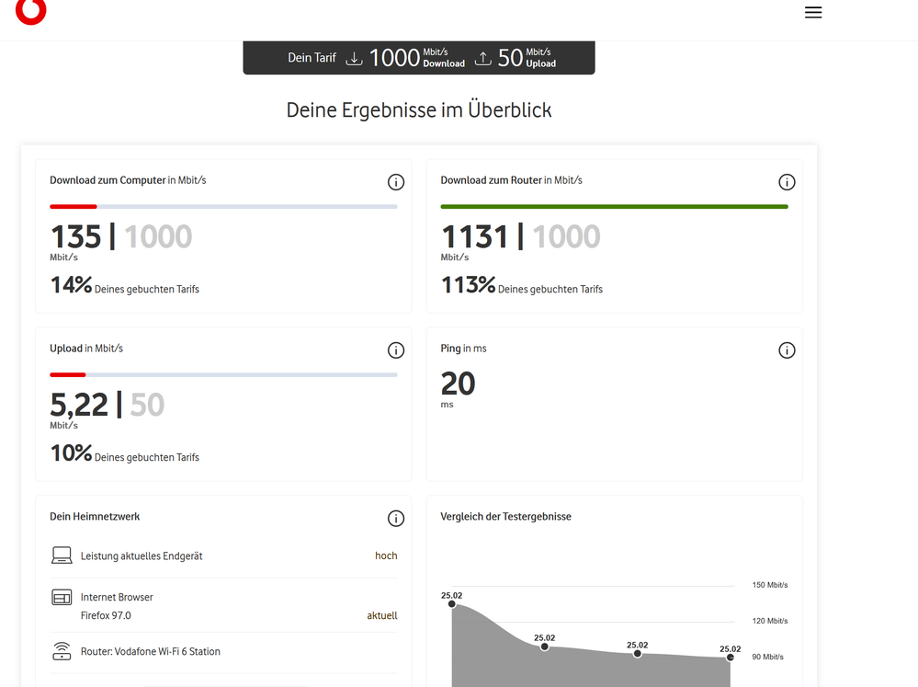918x687 pixels.
Task: Click the browser icon beside Internet Browser
Action: pos(62,597)
